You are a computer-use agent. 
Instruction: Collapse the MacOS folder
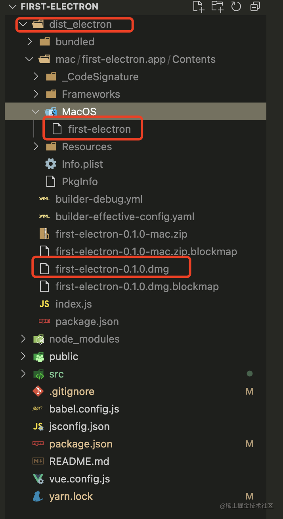point(35,111)
